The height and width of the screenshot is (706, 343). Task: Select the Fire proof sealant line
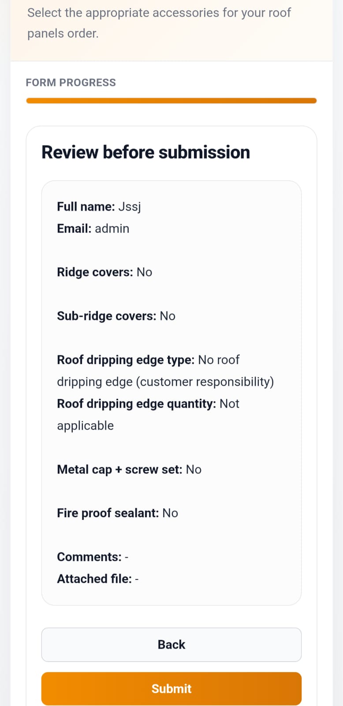[117, 513]
